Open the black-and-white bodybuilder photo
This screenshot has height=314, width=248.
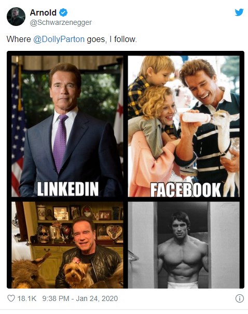(184, 245)
